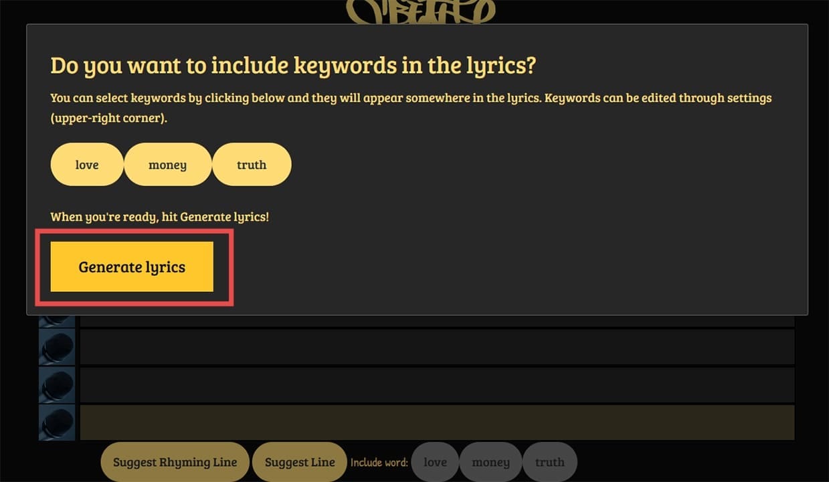
Task: Click the Generate lyrics button
Action: coord(132,267)
